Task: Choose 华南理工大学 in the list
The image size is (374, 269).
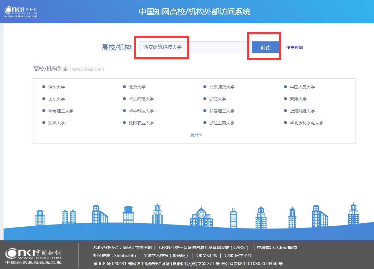Action: tap(61, 111)
